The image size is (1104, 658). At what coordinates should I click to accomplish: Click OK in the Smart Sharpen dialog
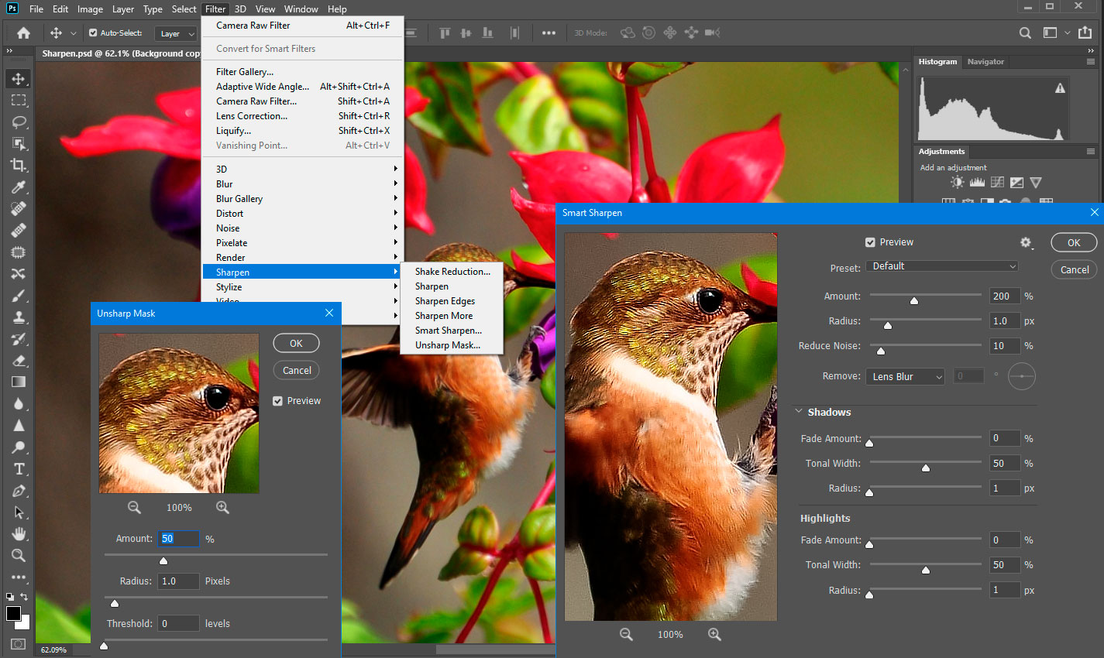(x=1074, y=242)
